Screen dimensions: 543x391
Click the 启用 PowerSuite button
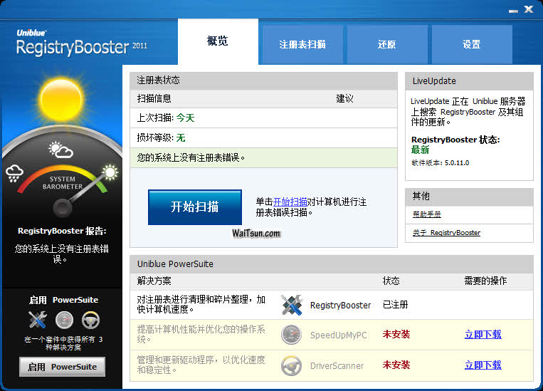click(x=62, y=367)
